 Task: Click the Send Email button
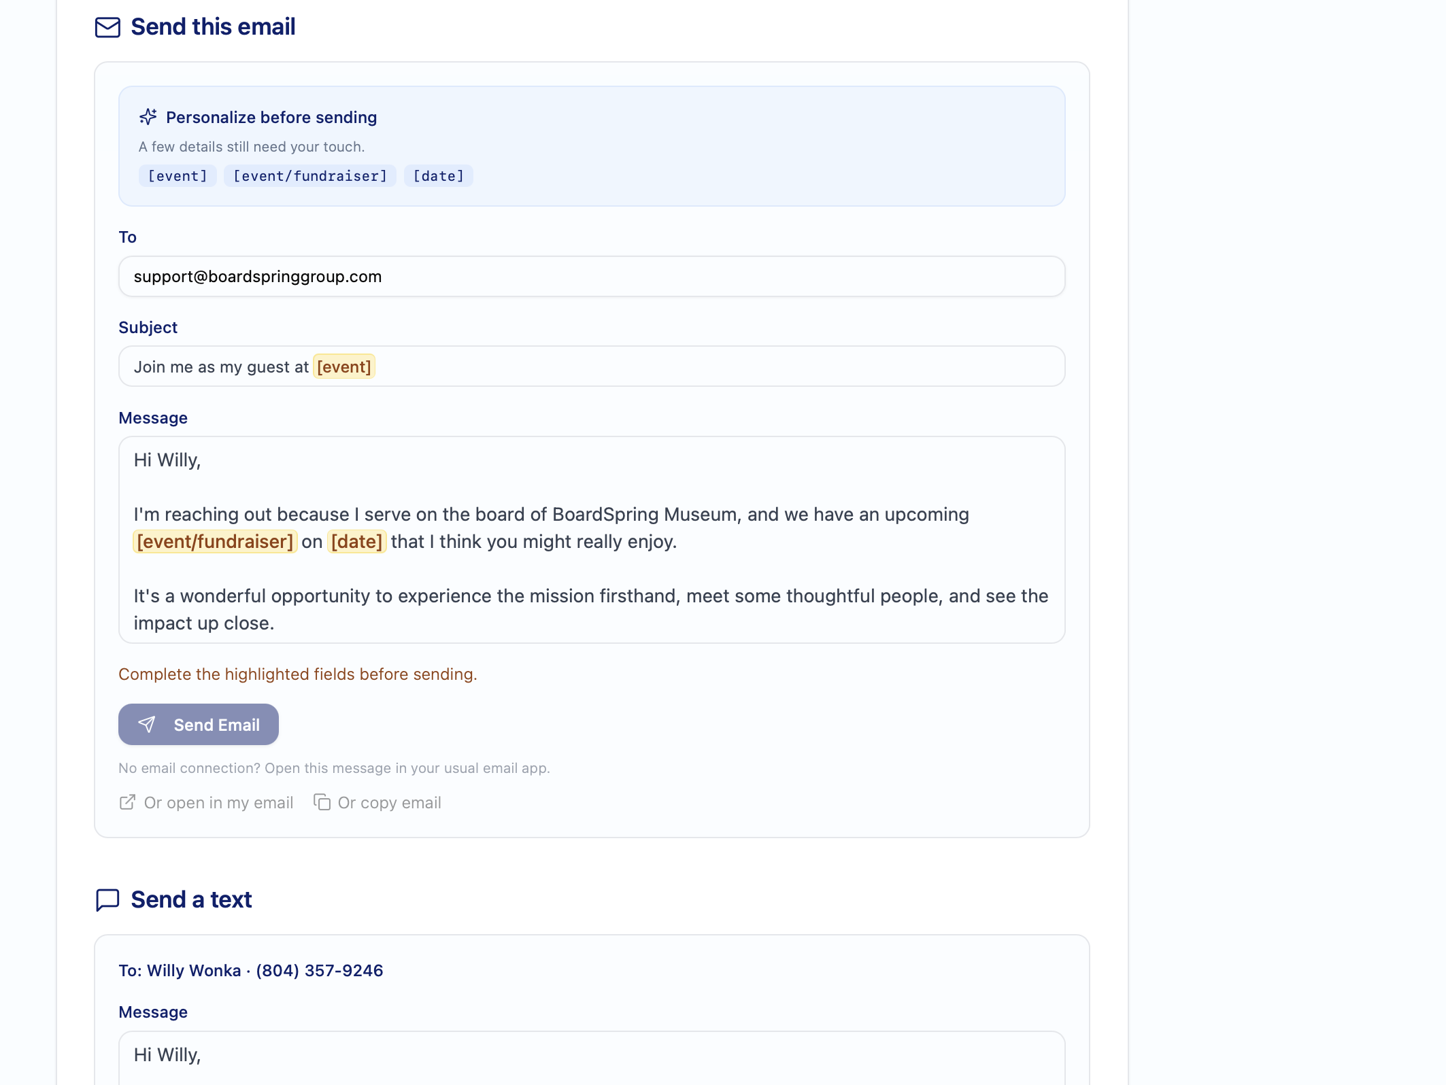[199, 725]
